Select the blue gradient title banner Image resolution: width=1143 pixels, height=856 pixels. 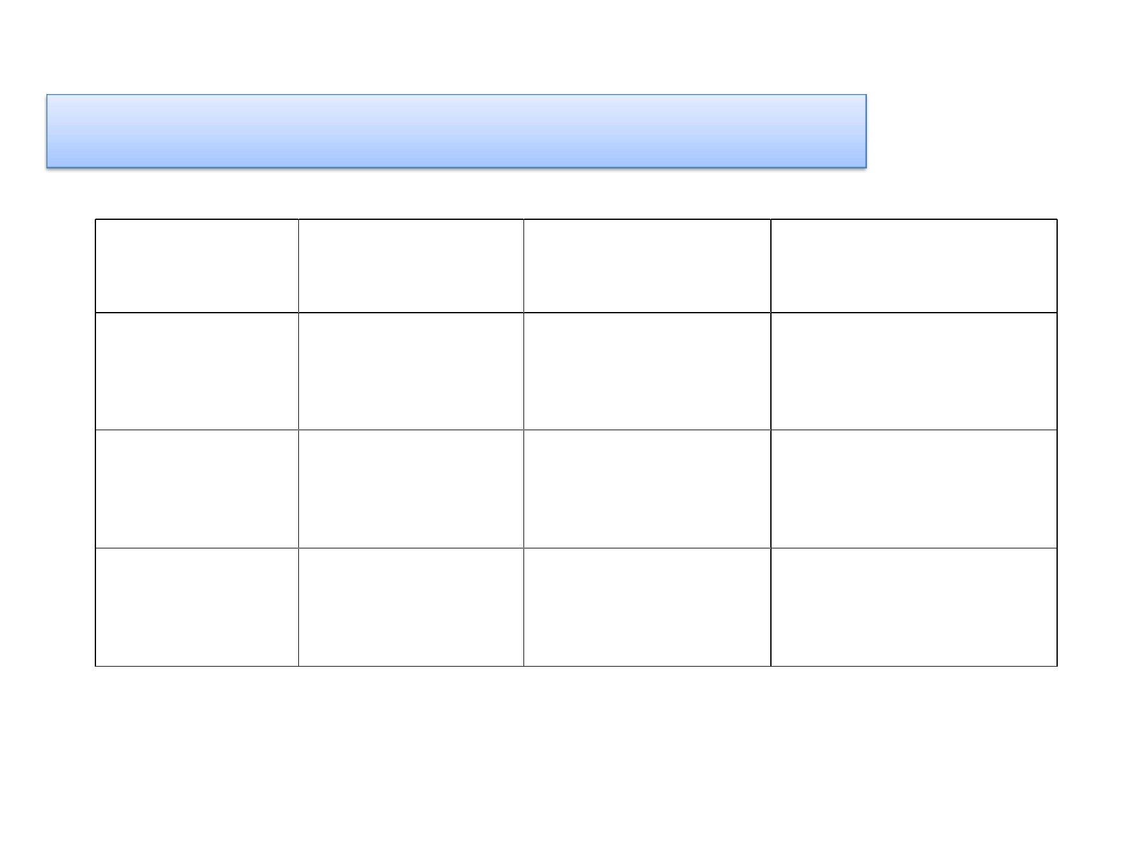456,131
